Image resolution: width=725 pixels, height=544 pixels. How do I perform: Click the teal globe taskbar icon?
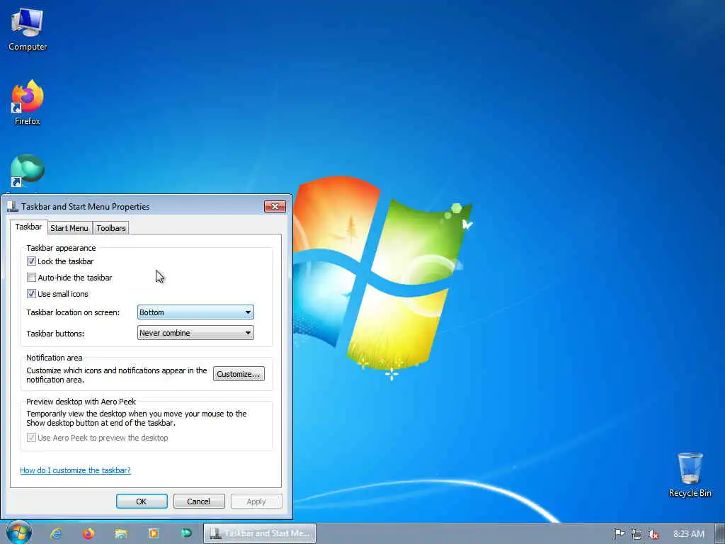(186, 533)
